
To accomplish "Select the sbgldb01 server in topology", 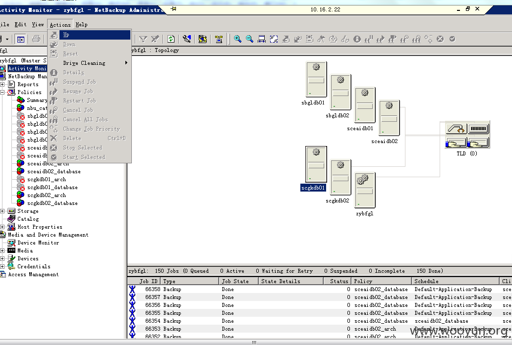I will point(316,79).
